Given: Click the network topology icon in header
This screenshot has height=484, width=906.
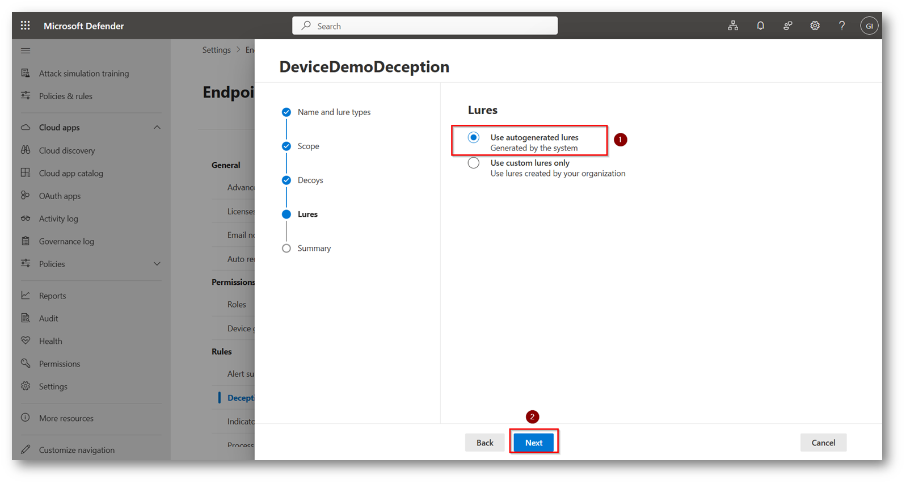Looking at the screenshot, I should [x=733, y=26].
